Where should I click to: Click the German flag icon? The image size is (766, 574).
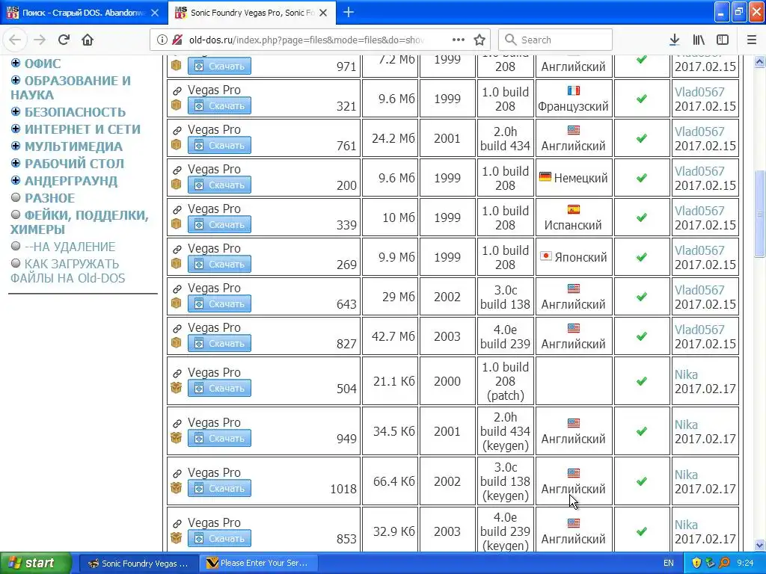[x=545, y=177]
